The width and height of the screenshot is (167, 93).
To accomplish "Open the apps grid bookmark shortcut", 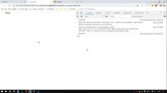I will pos(4,9).
